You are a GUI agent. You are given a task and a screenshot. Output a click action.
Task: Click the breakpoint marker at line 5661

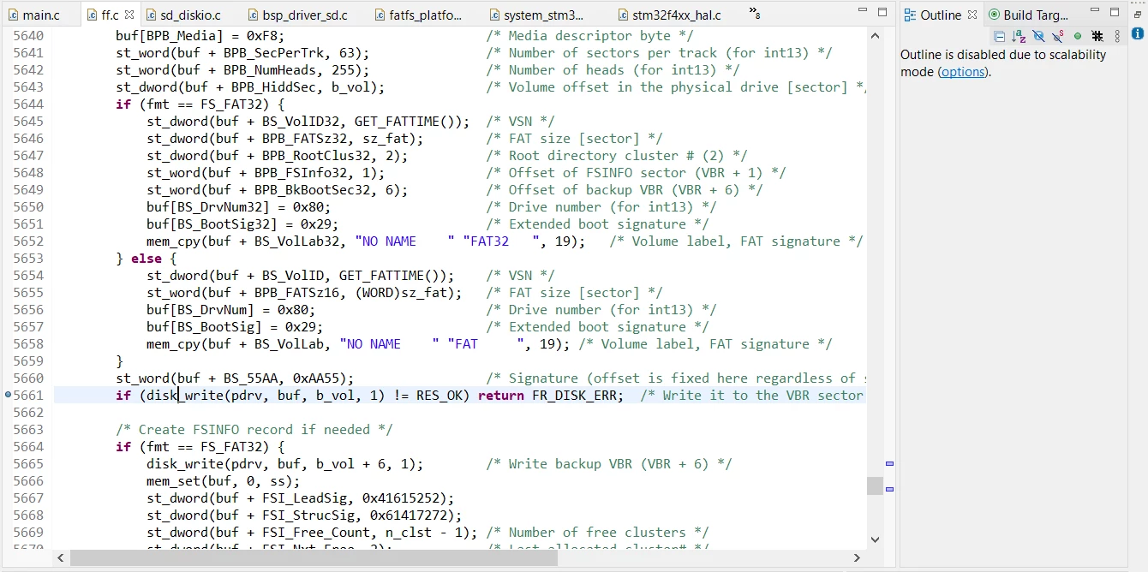pos(8,395)
